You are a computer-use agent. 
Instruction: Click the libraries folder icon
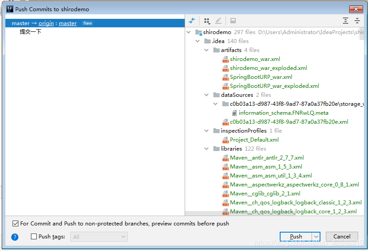coord(216,149)
